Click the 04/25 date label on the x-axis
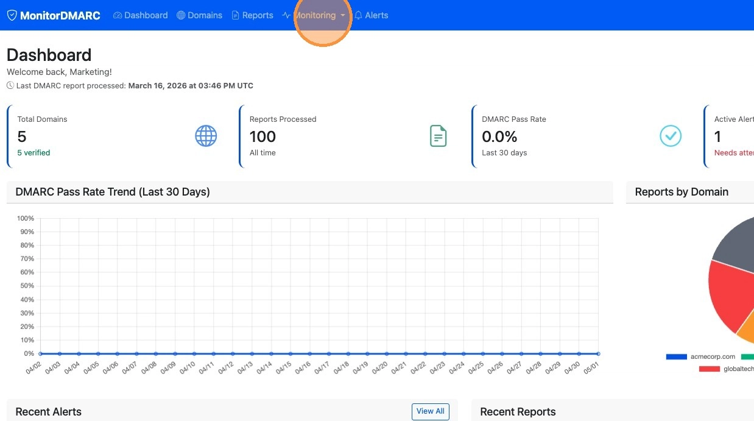Viewport: 754px width, 421px height. (475, 367)
